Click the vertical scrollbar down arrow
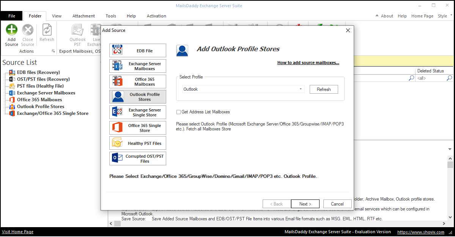This screenshot has width=455, height=237. point(450,217)
